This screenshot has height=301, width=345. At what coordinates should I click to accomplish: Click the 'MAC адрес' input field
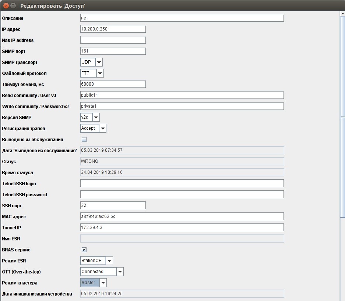(182, 216)
